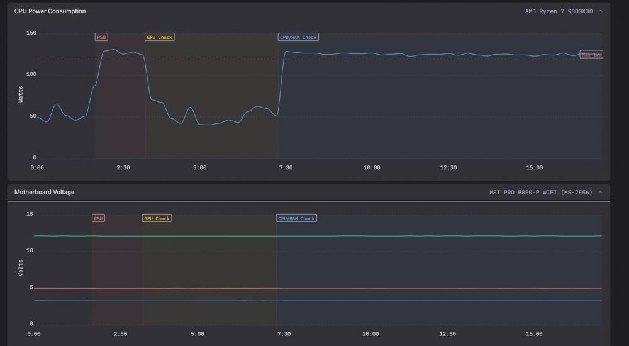Click the CPU Power Consumption panel title

coord(50,11)
